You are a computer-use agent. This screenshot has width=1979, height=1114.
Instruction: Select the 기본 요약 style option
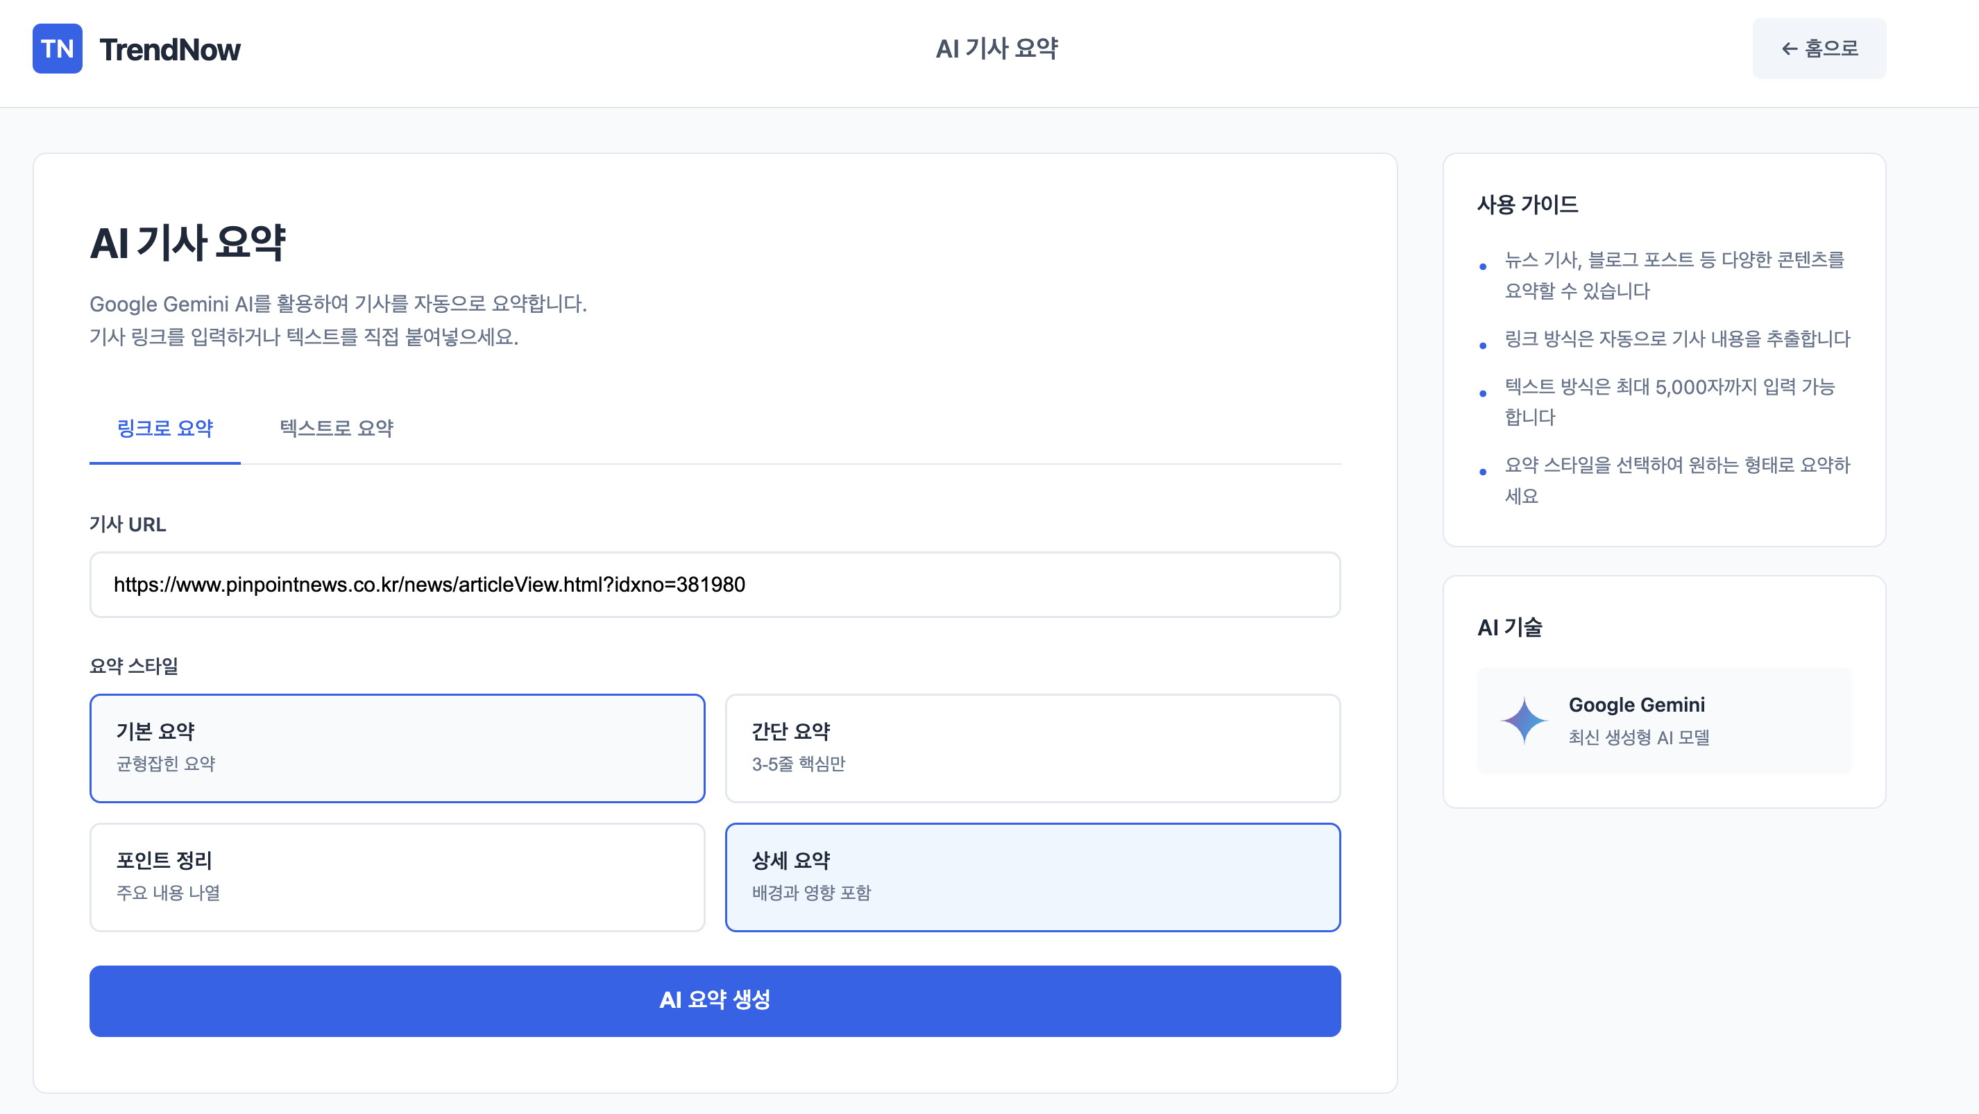click(x=397, y=748)
